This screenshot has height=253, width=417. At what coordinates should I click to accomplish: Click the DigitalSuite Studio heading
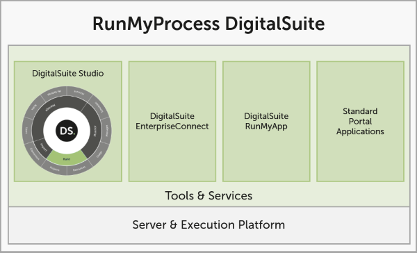click(68, 74)
